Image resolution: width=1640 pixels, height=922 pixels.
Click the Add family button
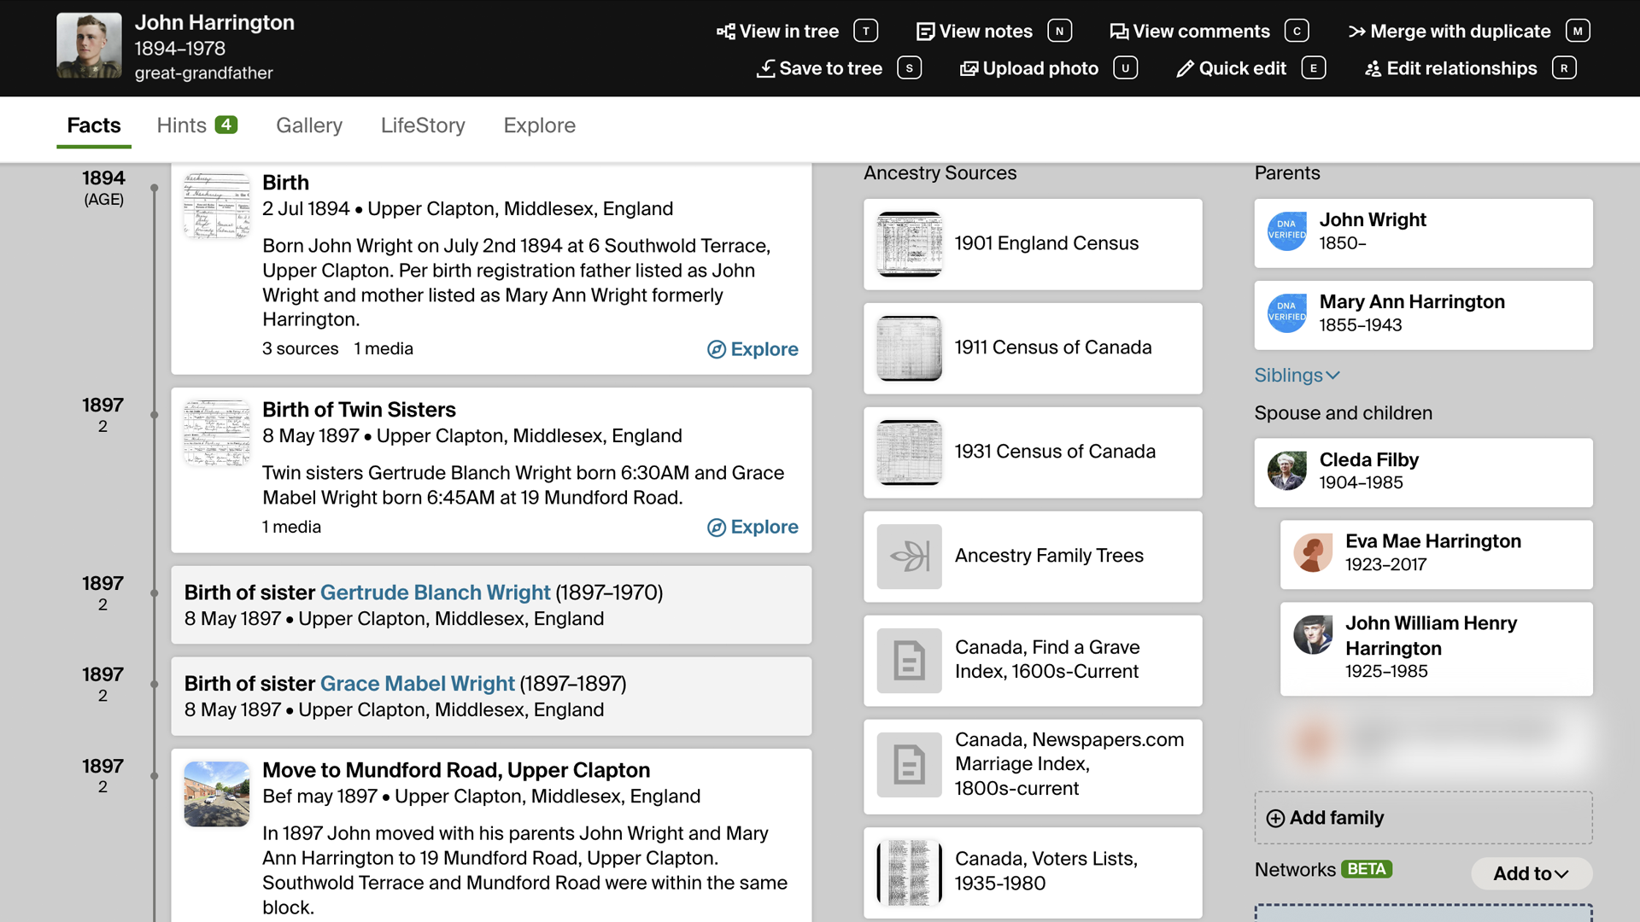[1422, 818]
